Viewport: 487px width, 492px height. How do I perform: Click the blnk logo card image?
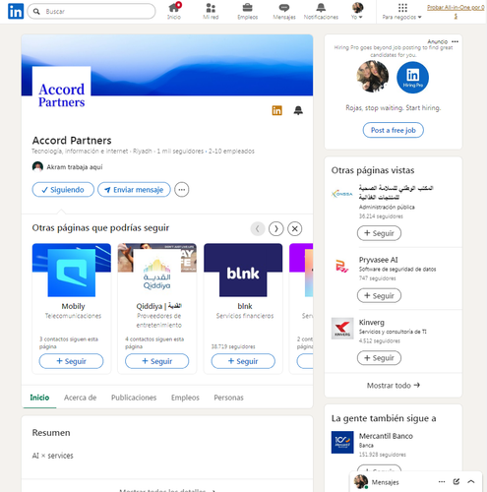(243, 273)
